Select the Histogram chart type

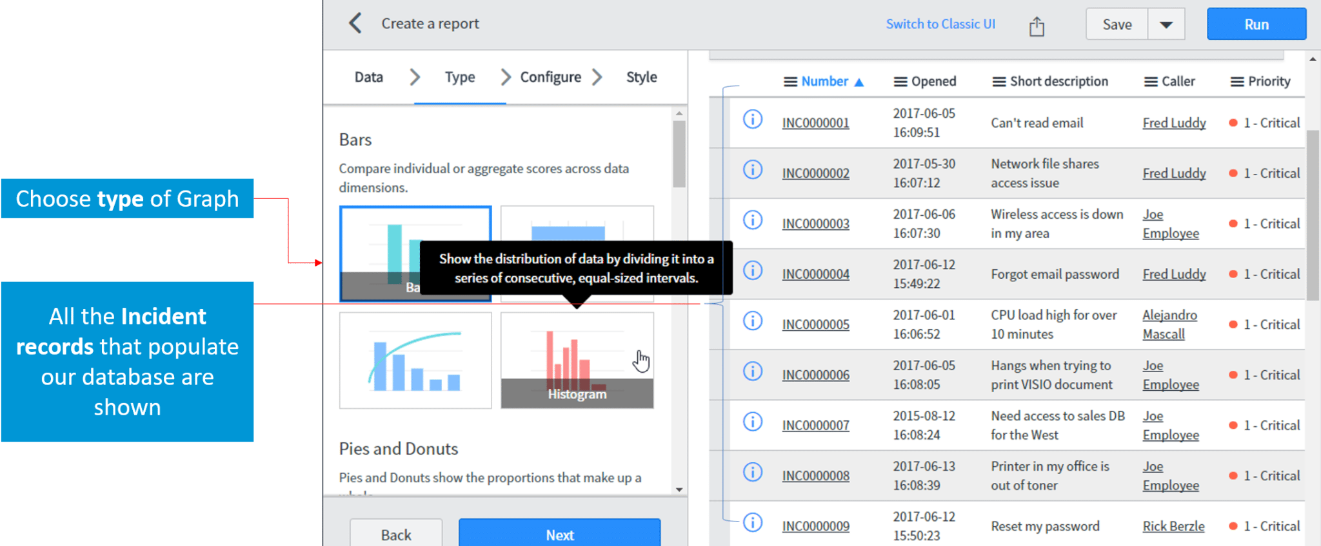click(577, 361)
